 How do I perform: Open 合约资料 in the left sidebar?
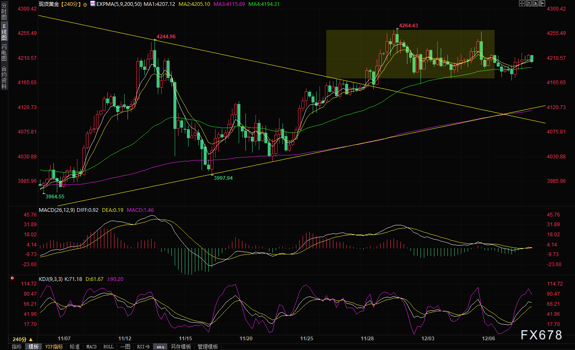tap(4, 77)
